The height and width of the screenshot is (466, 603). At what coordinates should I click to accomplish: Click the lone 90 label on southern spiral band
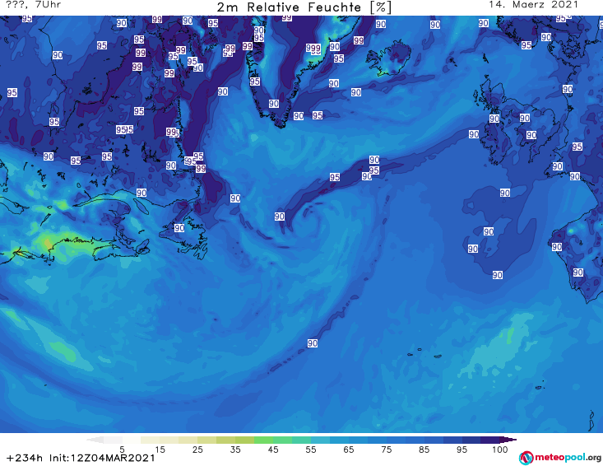pyautogui.click(x=313, y=343)
